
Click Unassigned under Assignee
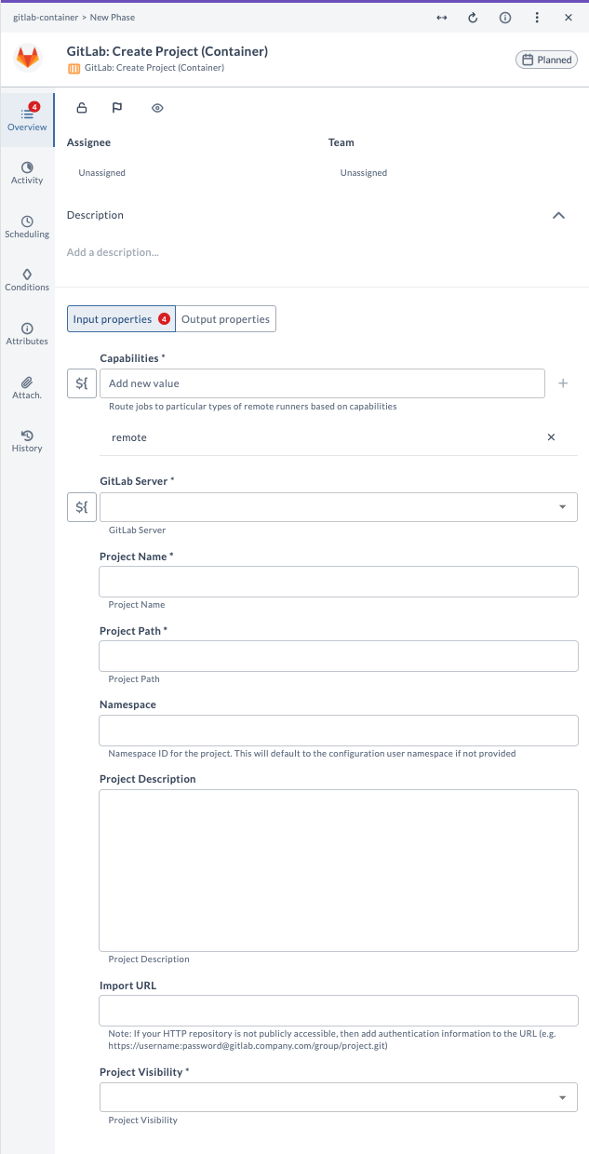point(102,173)
